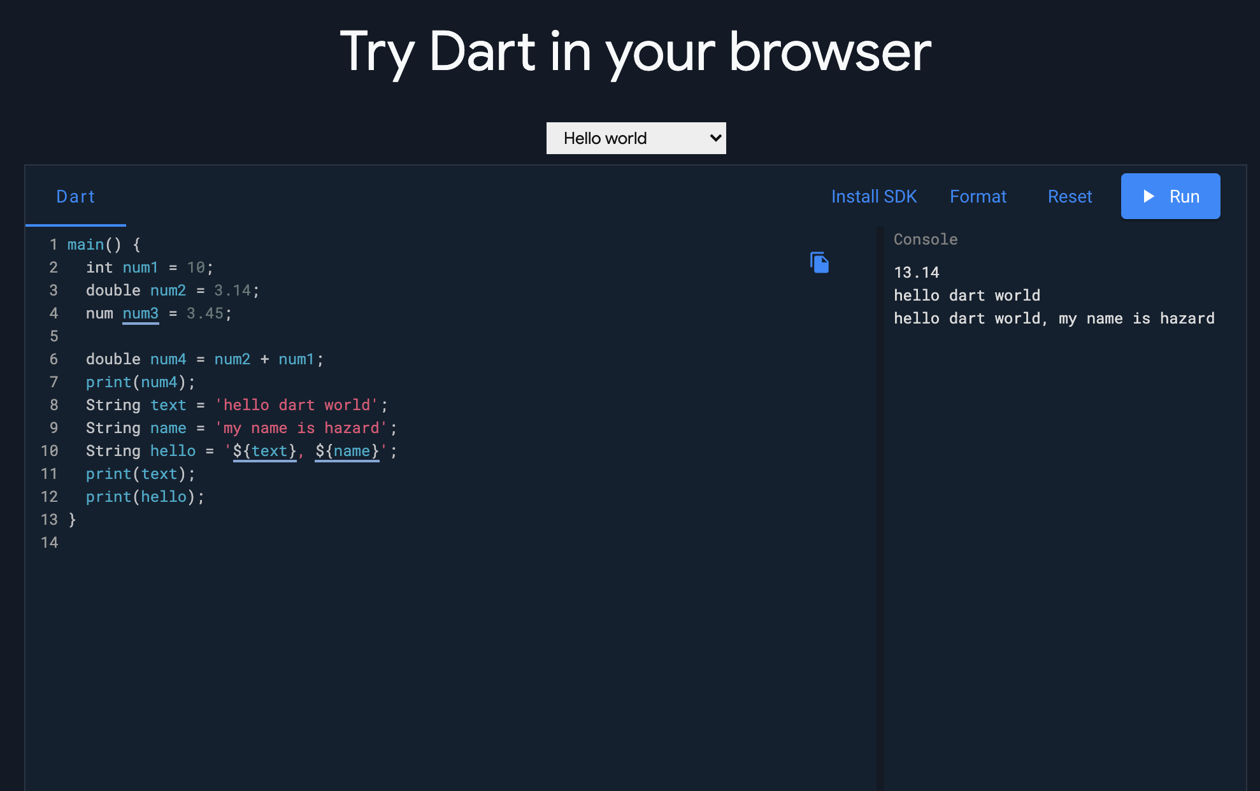
Task: Click the Console panel header
Action: coord(926,239)
